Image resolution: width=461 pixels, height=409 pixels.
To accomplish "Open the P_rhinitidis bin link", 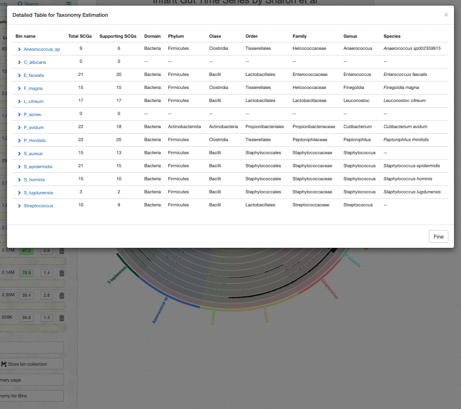I will pos(35,141).
